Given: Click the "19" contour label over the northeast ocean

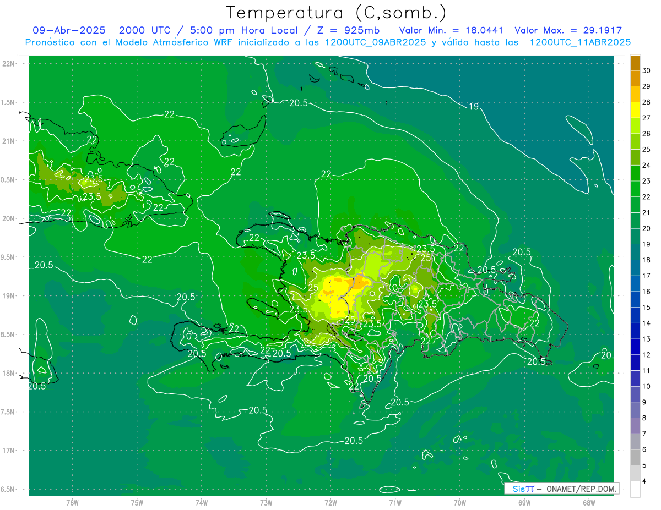Looking at the screenshot, I should point(474,106).
